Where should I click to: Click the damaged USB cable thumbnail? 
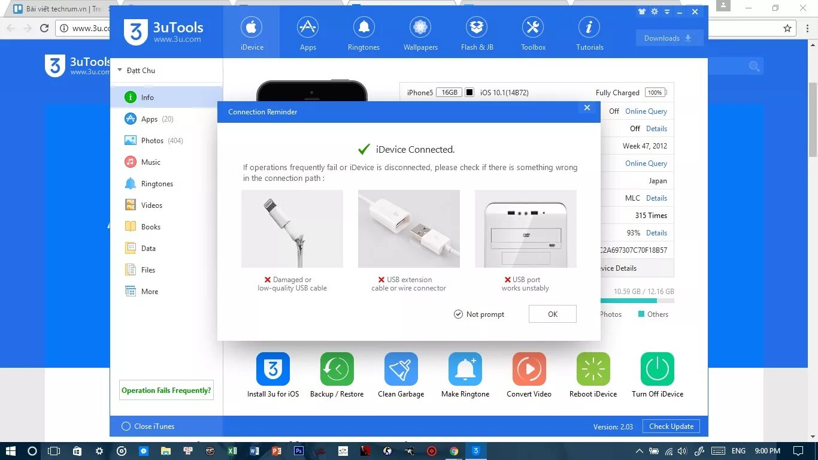tap(292, 229)
